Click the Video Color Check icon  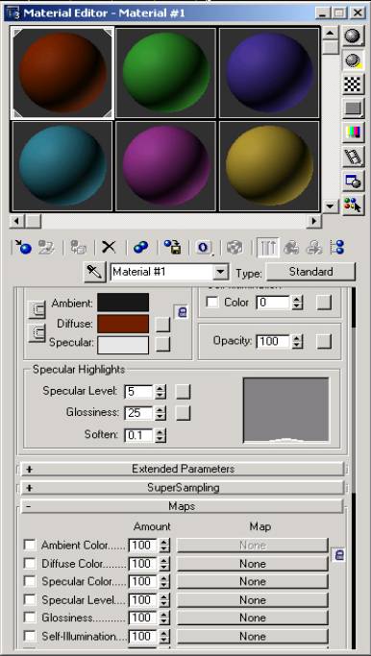(x=353, y=133)
